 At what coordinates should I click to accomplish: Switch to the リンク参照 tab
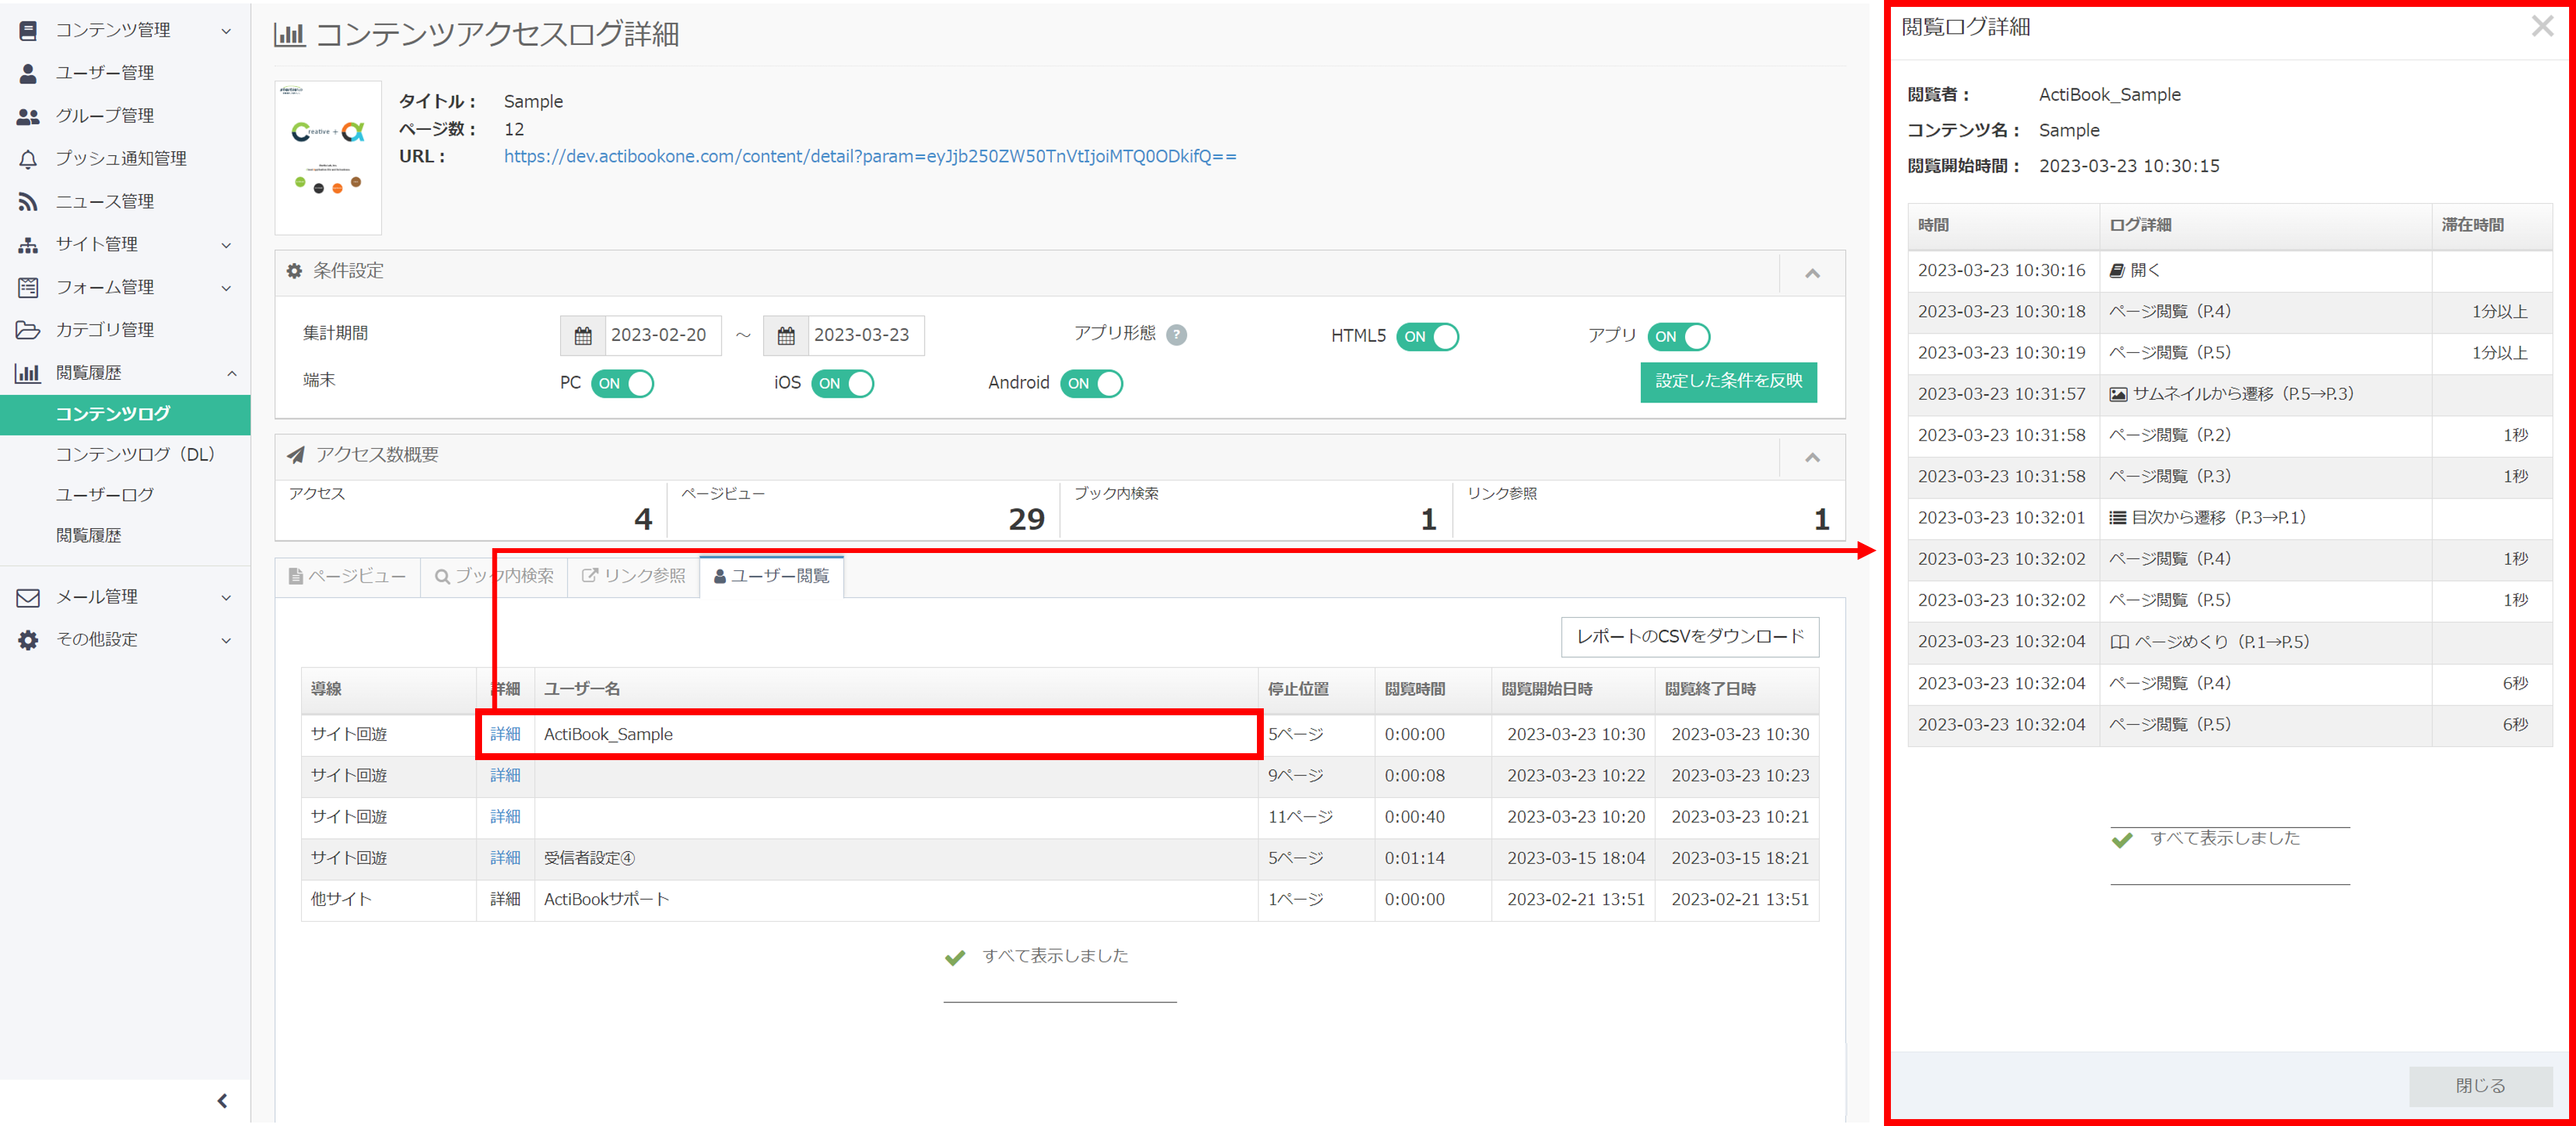pos(634,577)
